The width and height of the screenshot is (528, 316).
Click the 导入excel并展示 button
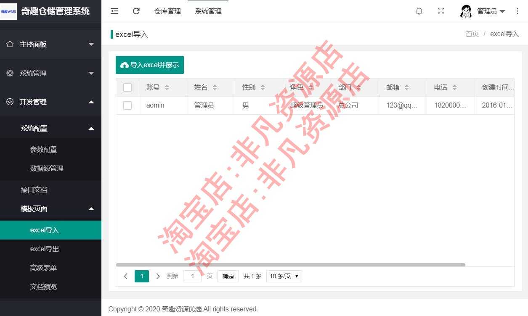149,65
